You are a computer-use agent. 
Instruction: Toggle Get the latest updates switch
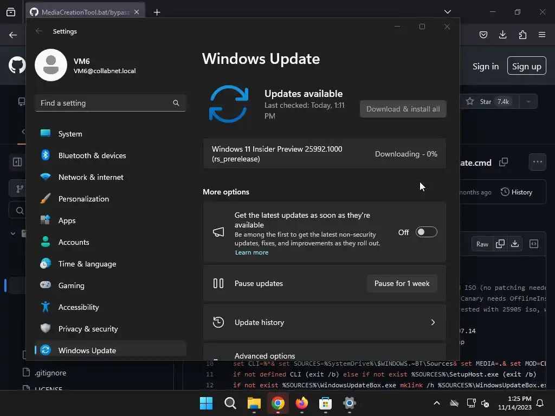click(x=426, y=232)
